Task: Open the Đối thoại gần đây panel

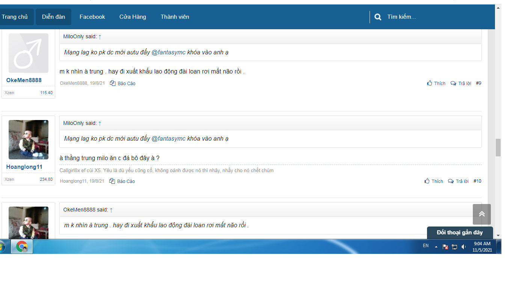Action: point(460,232)
